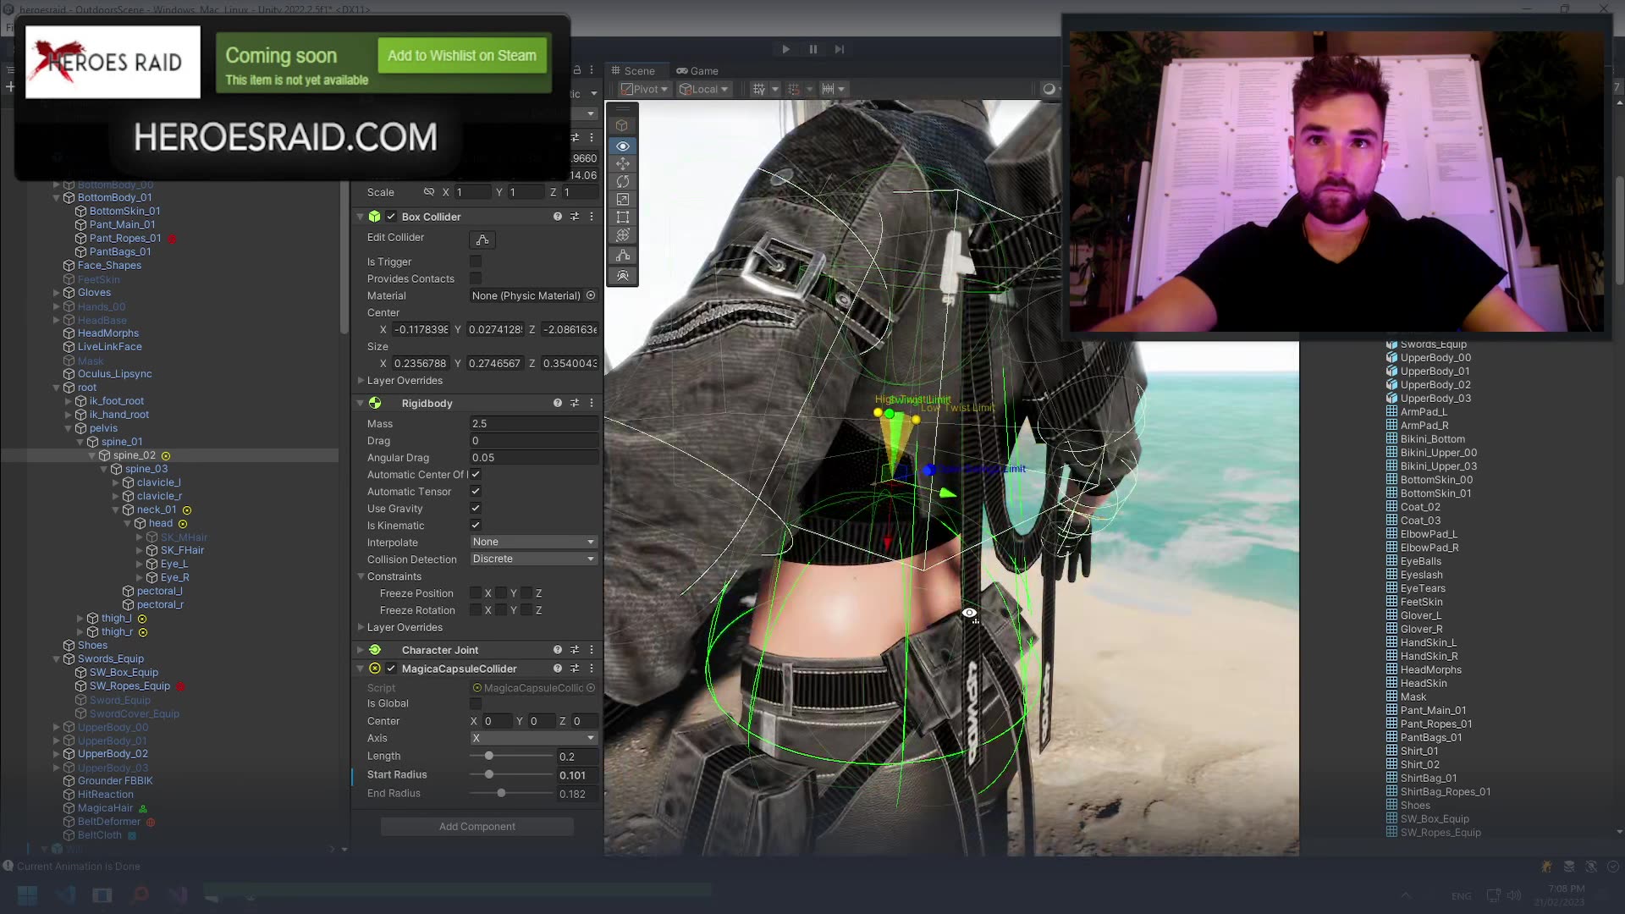Click the Angular Drag input field
The width and height of the screenshot is (1625, 914).
click(533, 457)
